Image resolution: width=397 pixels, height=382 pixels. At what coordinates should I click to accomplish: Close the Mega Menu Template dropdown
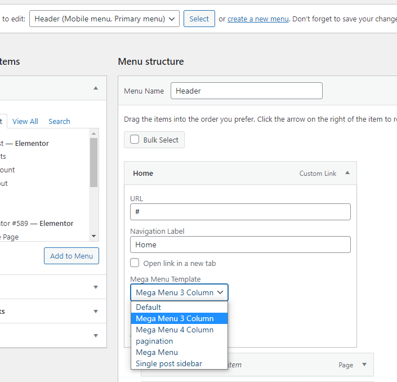pos(179,292)
